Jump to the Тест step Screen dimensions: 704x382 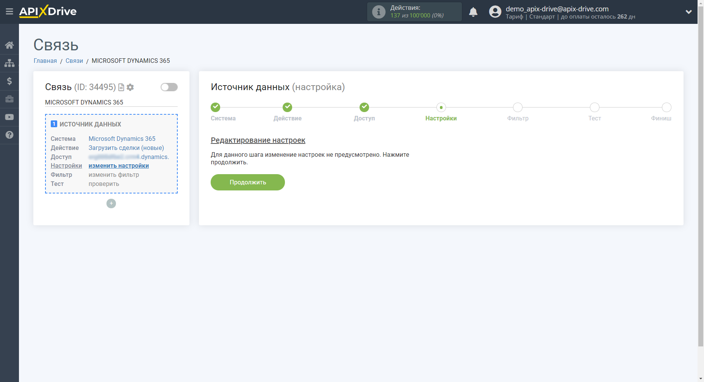595,108
